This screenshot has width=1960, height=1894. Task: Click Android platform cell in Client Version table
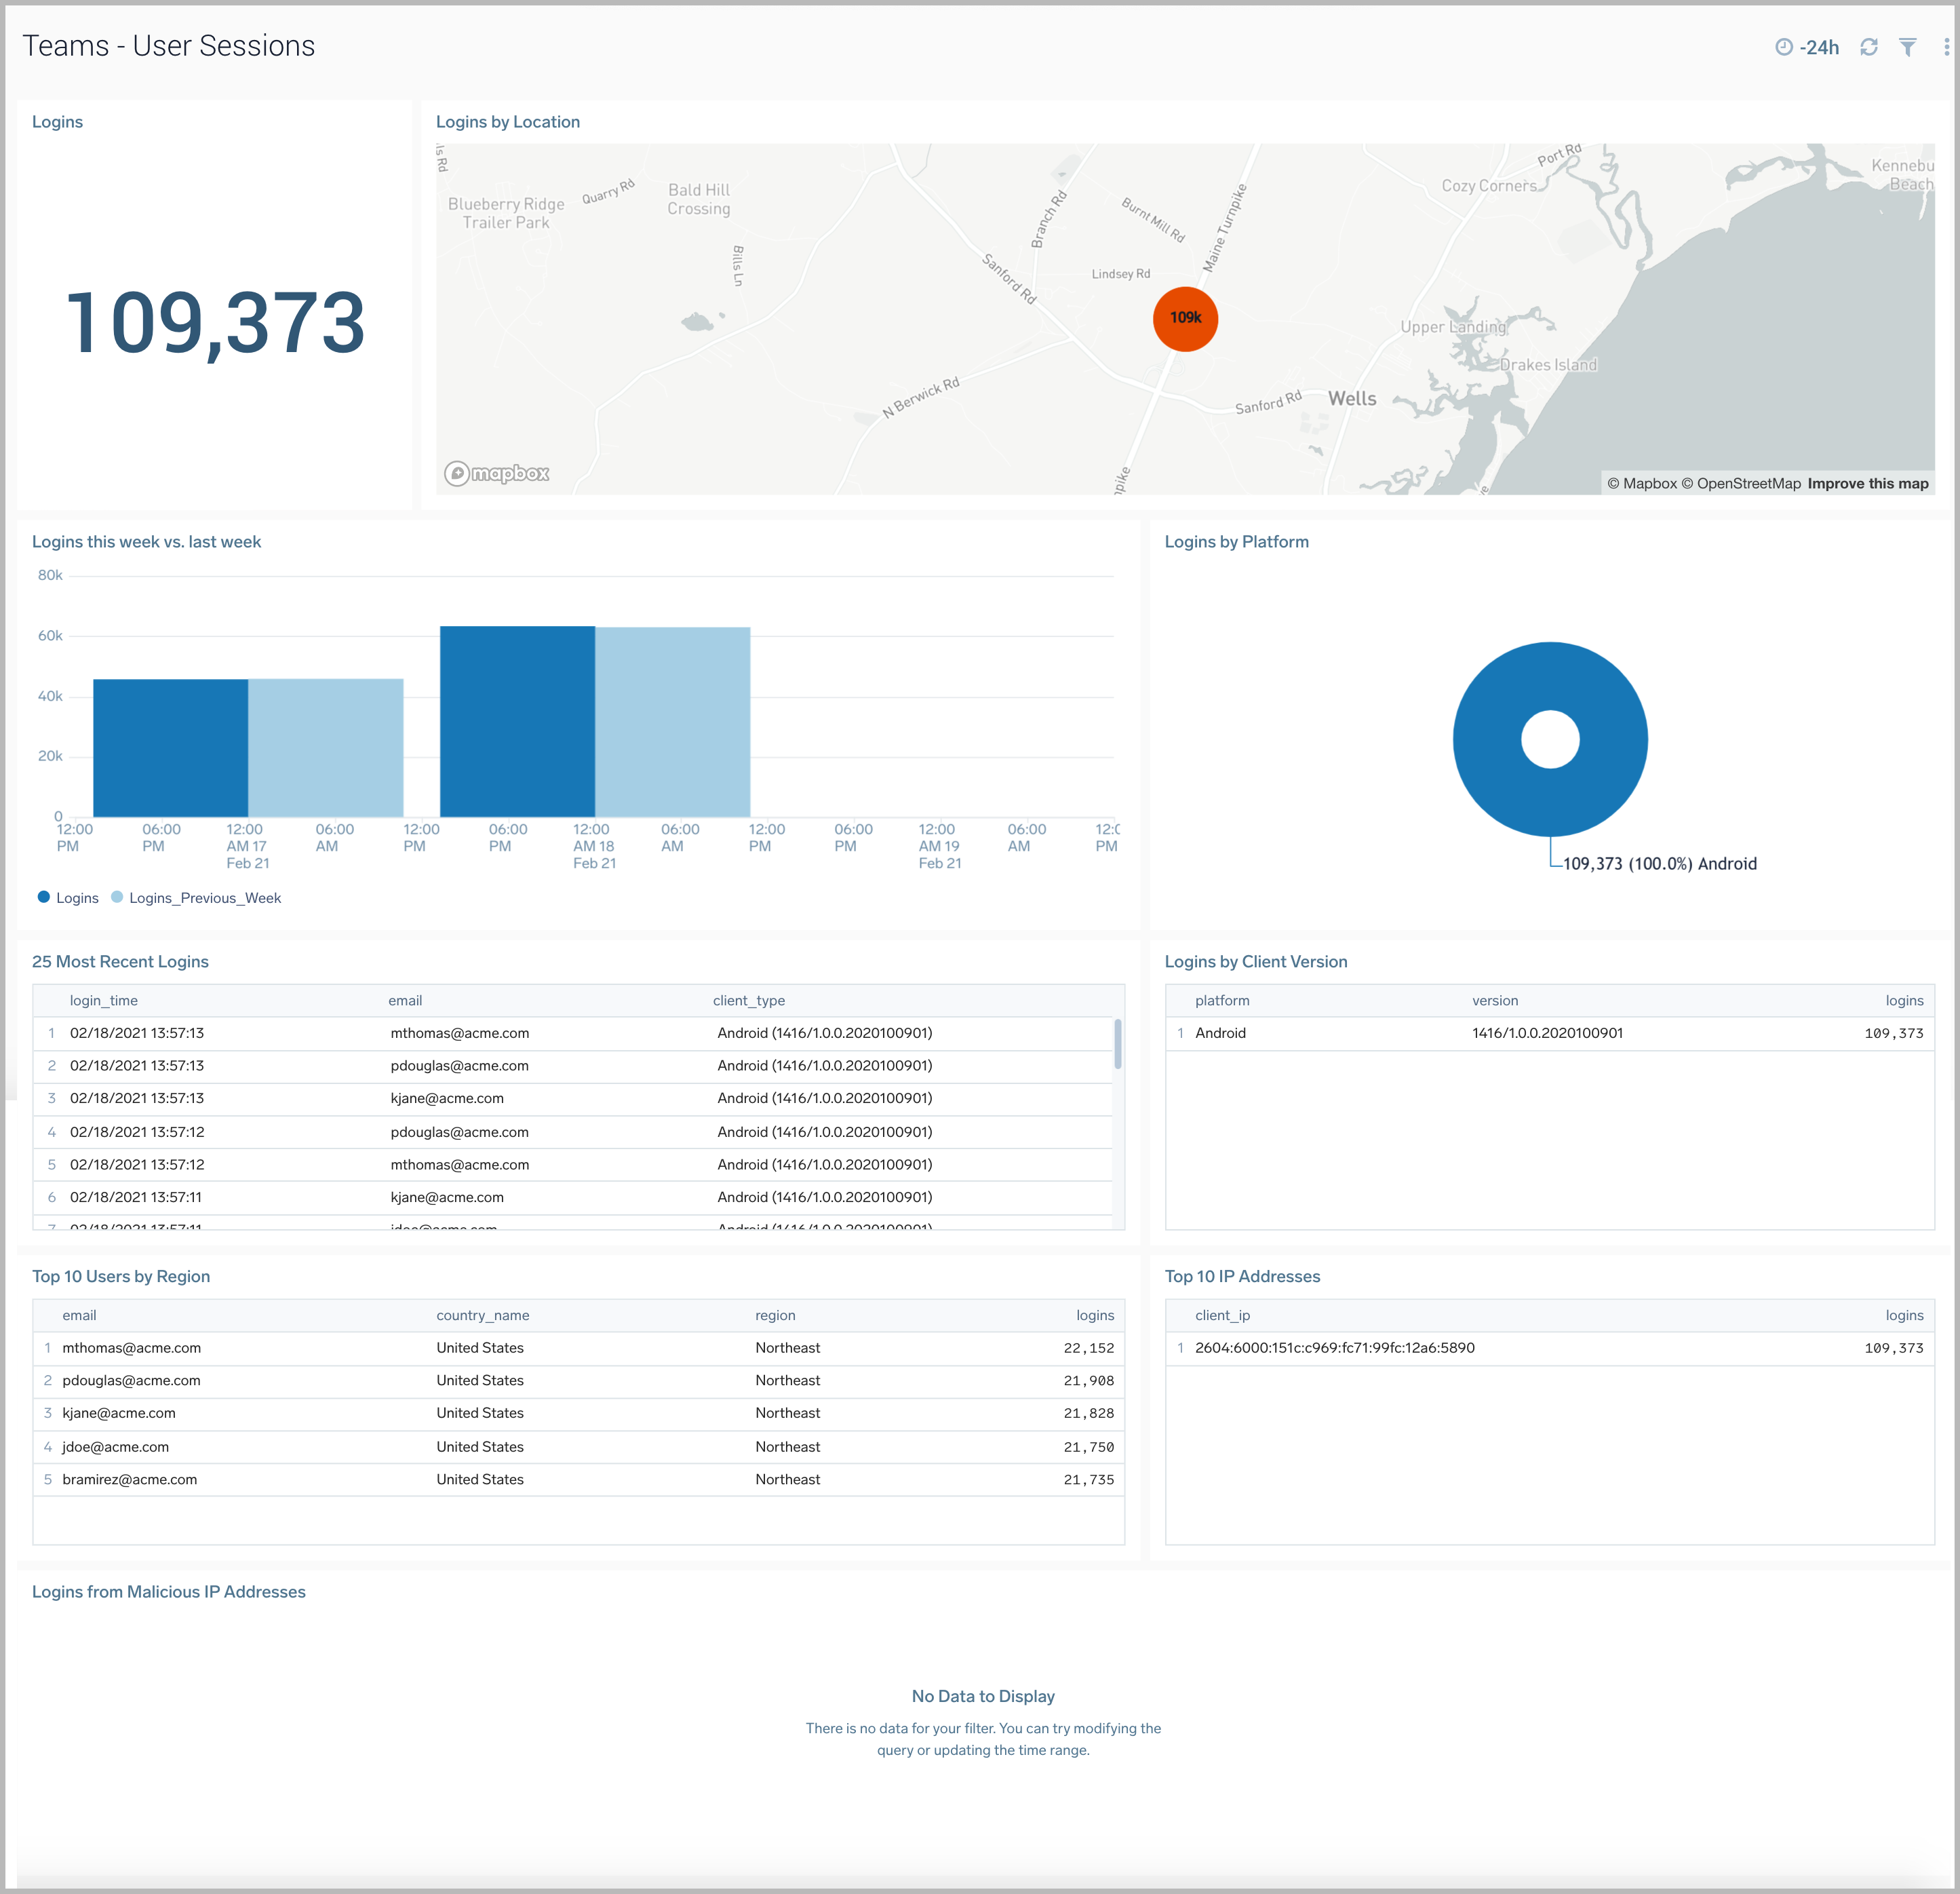(1220, 1033)
